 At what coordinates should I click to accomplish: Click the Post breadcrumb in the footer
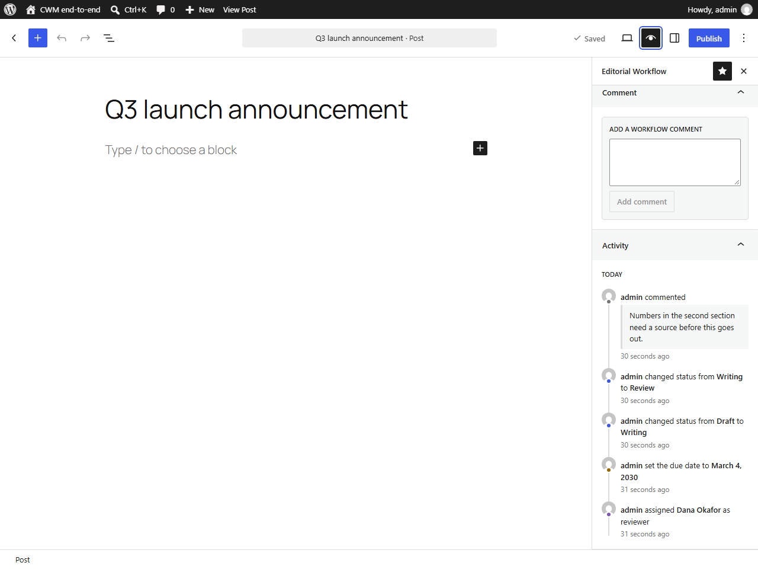(x=23, y=560)
